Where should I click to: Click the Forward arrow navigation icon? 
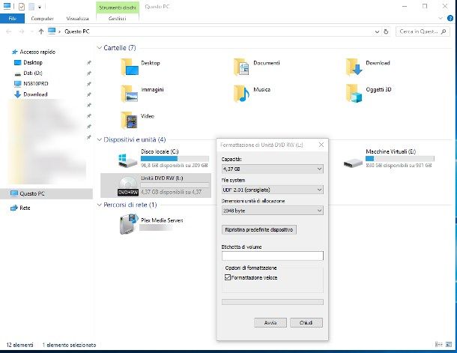(21, 31)
